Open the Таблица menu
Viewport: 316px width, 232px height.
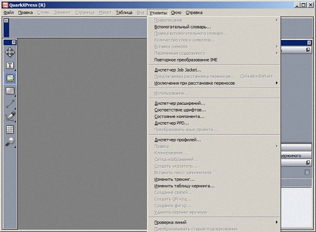click(124, 12)
